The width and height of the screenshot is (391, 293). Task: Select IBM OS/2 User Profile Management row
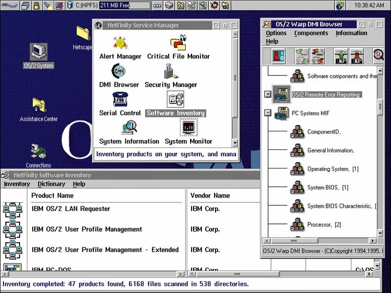[86, 229]
